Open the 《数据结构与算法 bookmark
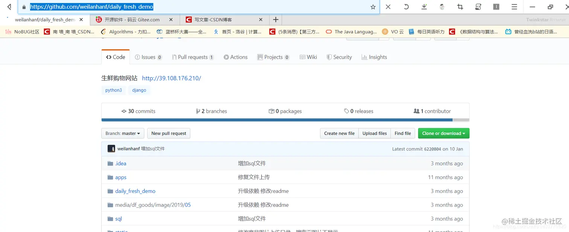569x232 pixels. (x=473, y=32)
